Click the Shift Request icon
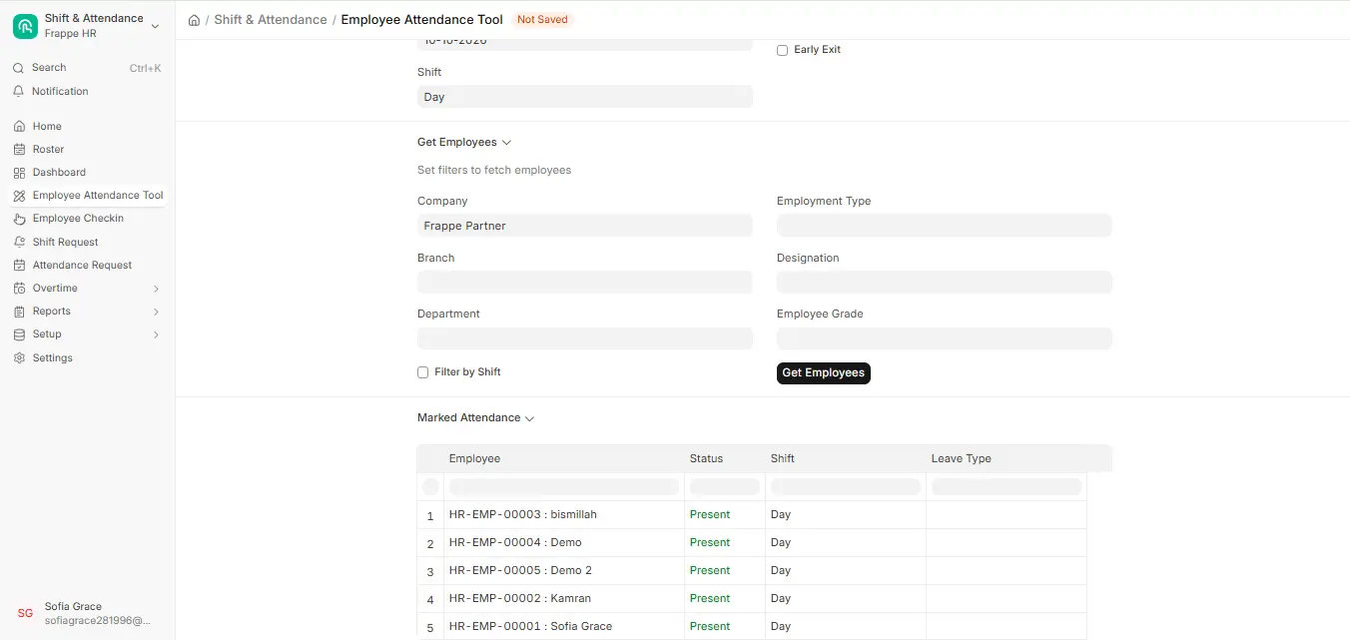The height and width of the screenshot is (640, 1350). point(19,242)
